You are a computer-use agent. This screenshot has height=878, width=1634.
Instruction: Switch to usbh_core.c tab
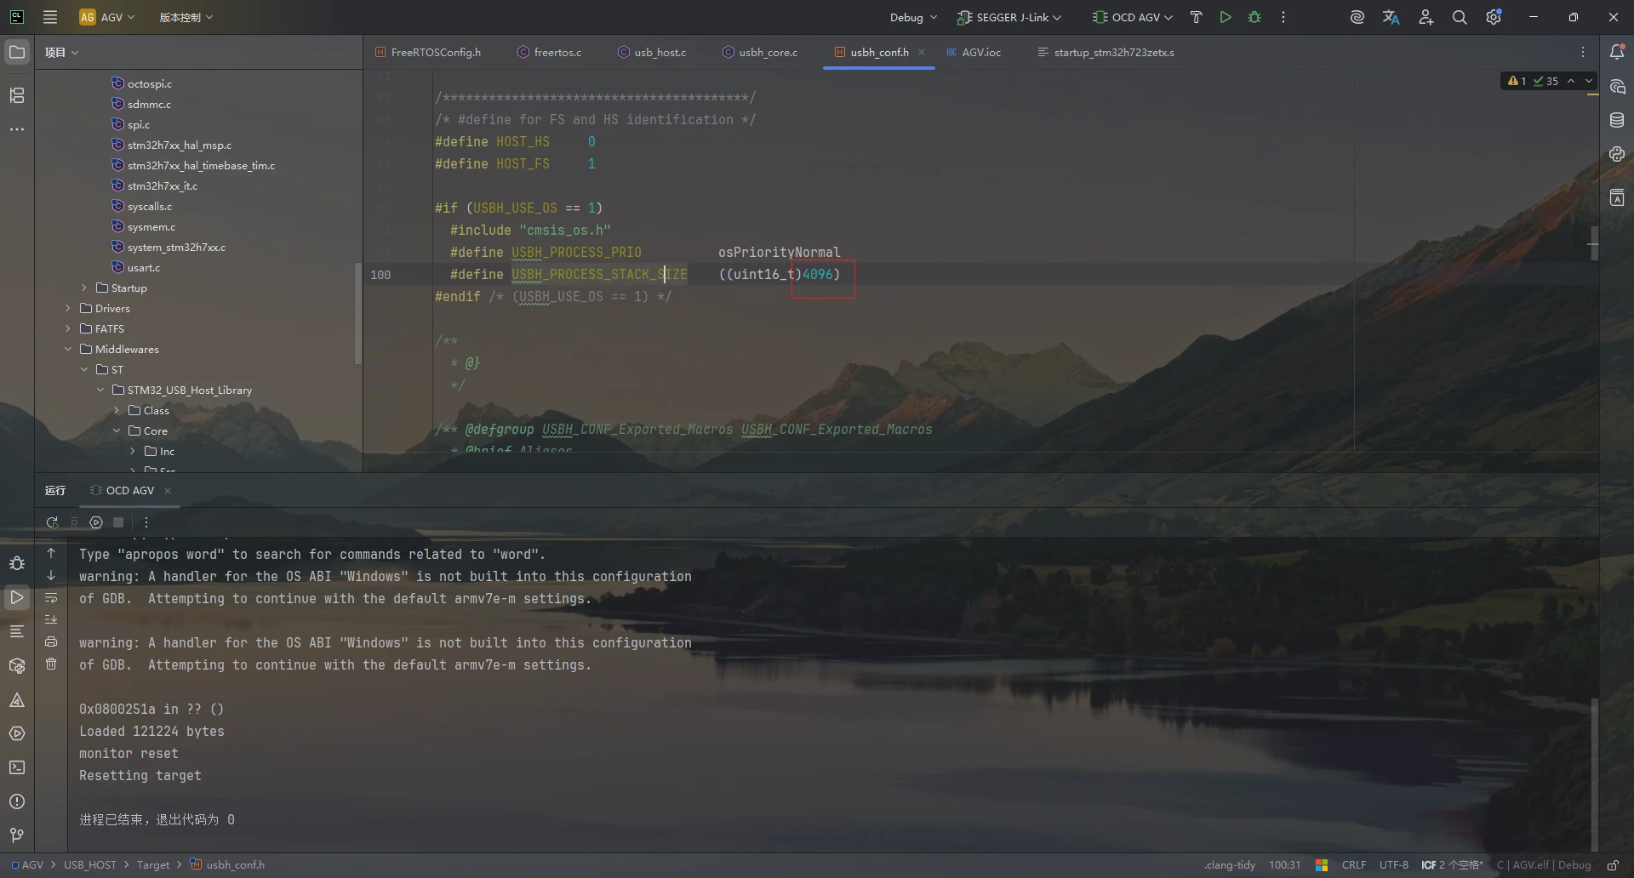759,53
